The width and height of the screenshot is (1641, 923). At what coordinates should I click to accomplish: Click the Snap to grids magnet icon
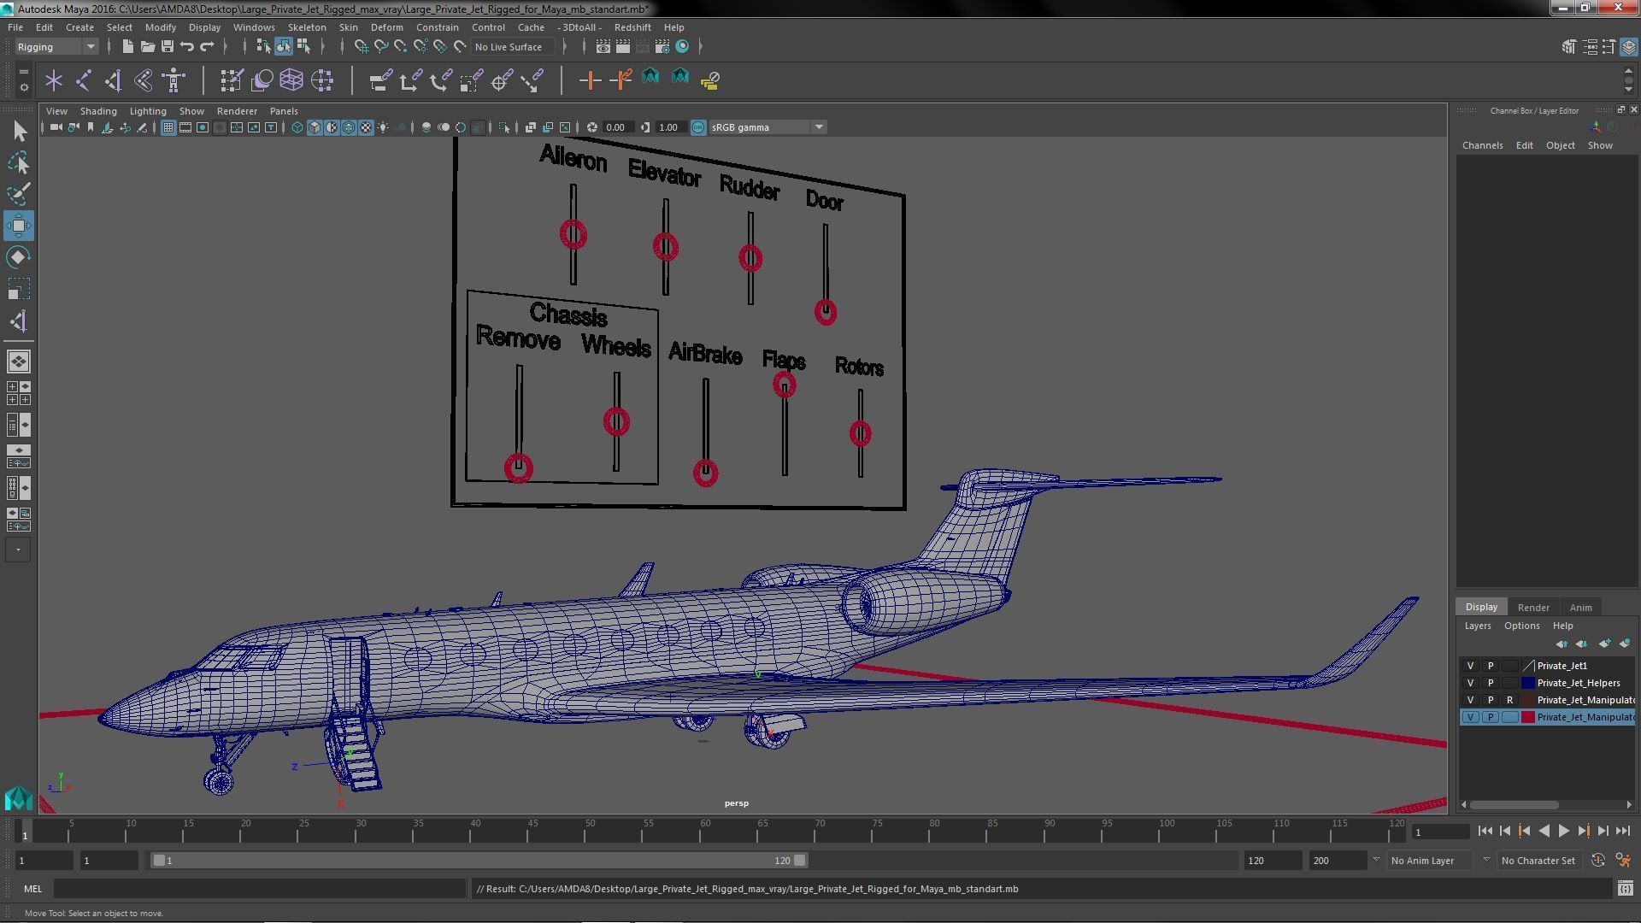[x=361, y=47]
